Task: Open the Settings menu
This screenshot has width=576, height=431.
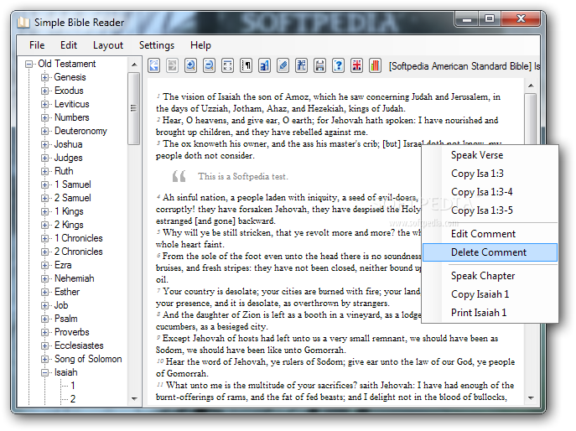Action: (157, 45)
